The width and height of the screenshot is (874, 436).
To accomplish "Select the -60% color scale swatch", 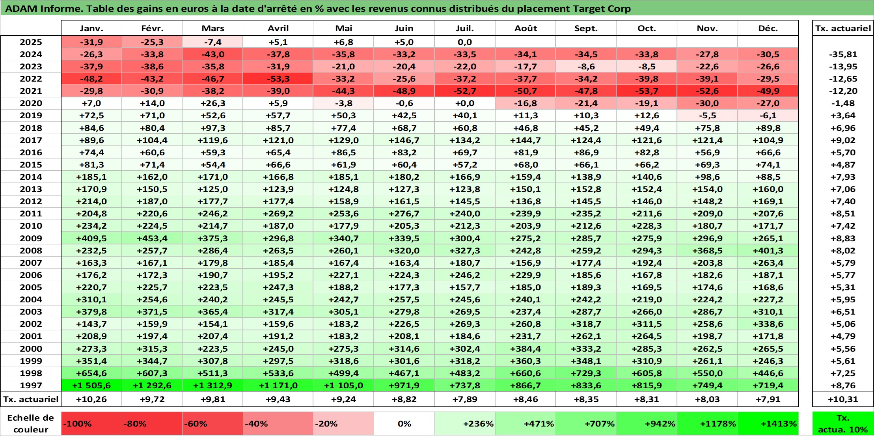I will click(x=212, y=423).
